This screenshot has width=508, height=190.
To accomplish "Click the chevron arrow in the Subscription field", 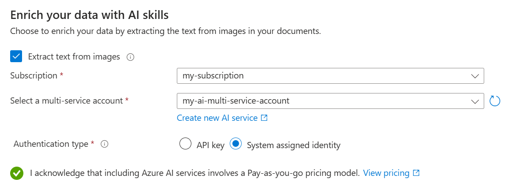I will [475, 76].
